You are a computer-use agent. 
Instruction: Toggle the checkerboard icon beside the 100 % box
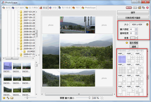click(102, 98)
